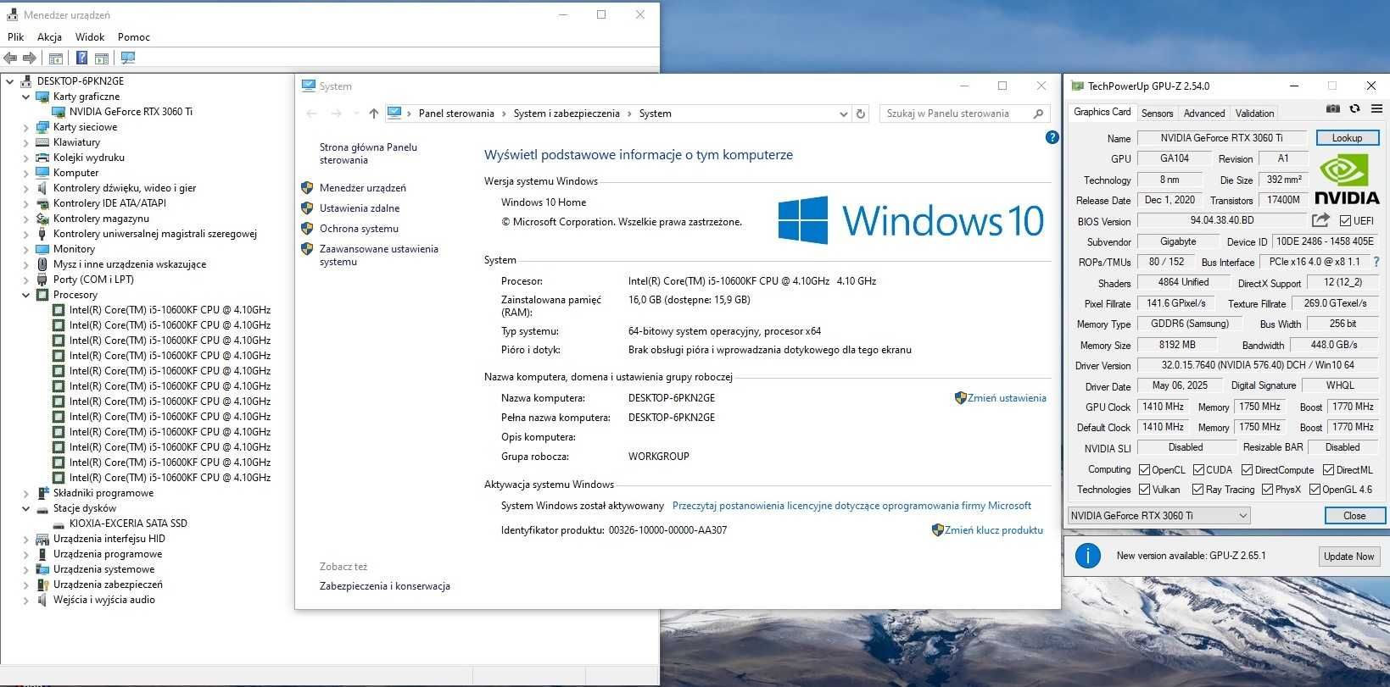The height and width of the screenshot is (687, 1390).
Task: Toggle the DirectCompute checkbox
Action: (1247, 470)
